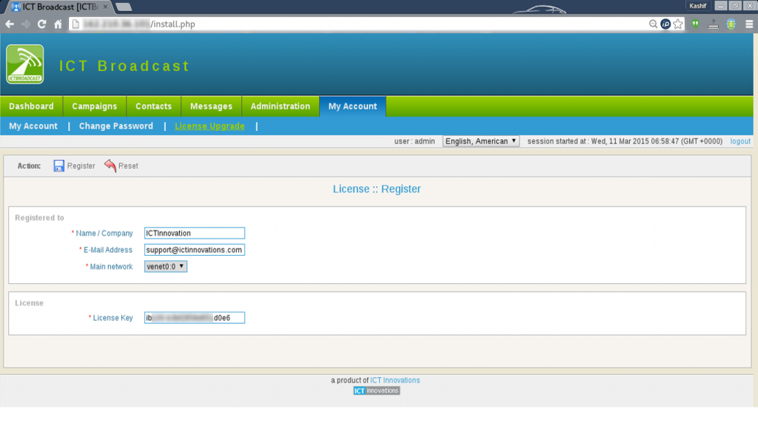Click the License :: Register heading

point(377,189)
